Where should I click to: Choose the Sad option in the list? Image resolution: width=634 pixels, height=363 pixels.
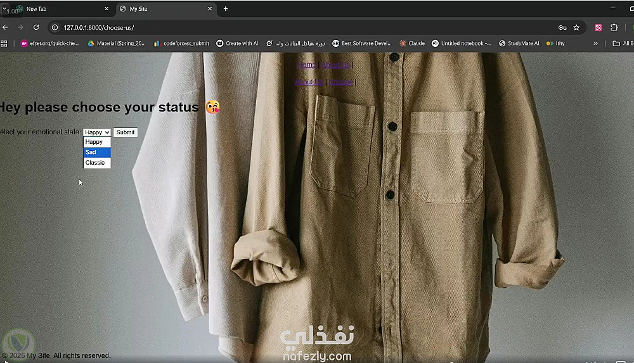coord(97,152)
